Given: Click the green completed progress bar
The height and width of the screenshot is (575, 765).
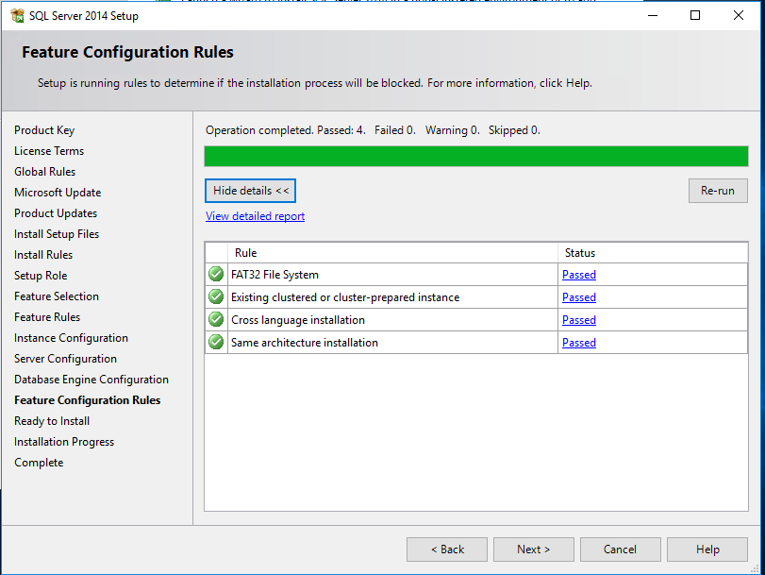Looking at the screenshot, I should 476,157.
